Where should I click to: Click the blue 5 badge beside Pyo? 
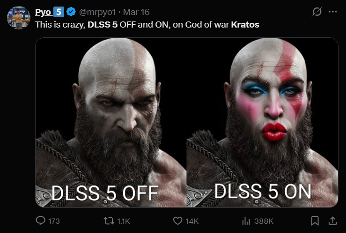(x=59, y=12)
